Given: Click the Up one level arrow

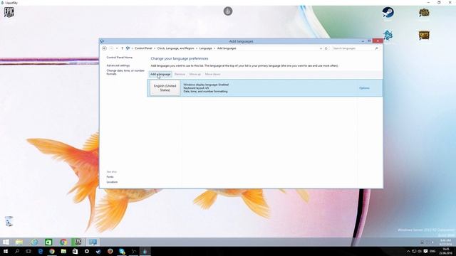Looking at the screenshot, I should (x=122, y=48).
